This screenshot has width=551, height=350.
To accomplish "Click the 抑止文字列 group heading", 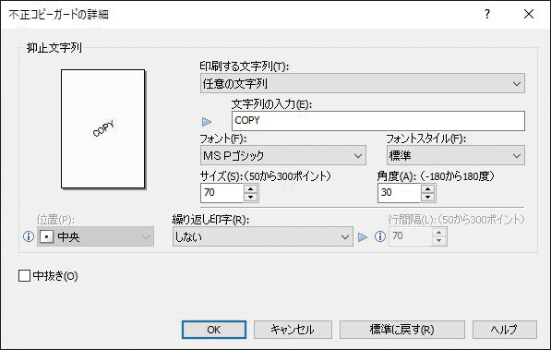I will click(x=54, y=48).
